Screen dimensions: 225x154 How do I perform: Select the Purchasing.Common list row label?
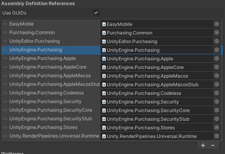point(32,33)
